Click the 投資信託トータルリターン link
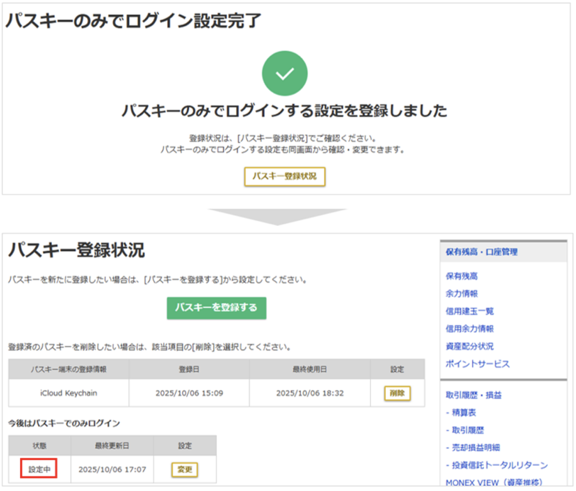Screen dimensions: 576x491 point(496,465)
